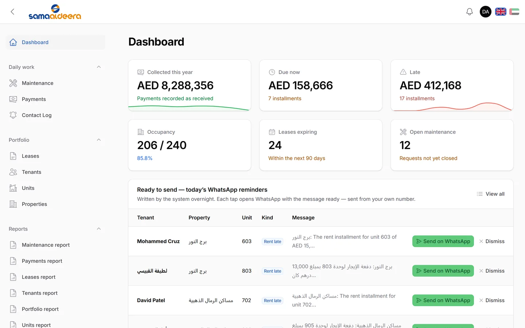Click the Maintenance wrench icon in sidebar
This screenshot has height=328, width=525.
13,83
